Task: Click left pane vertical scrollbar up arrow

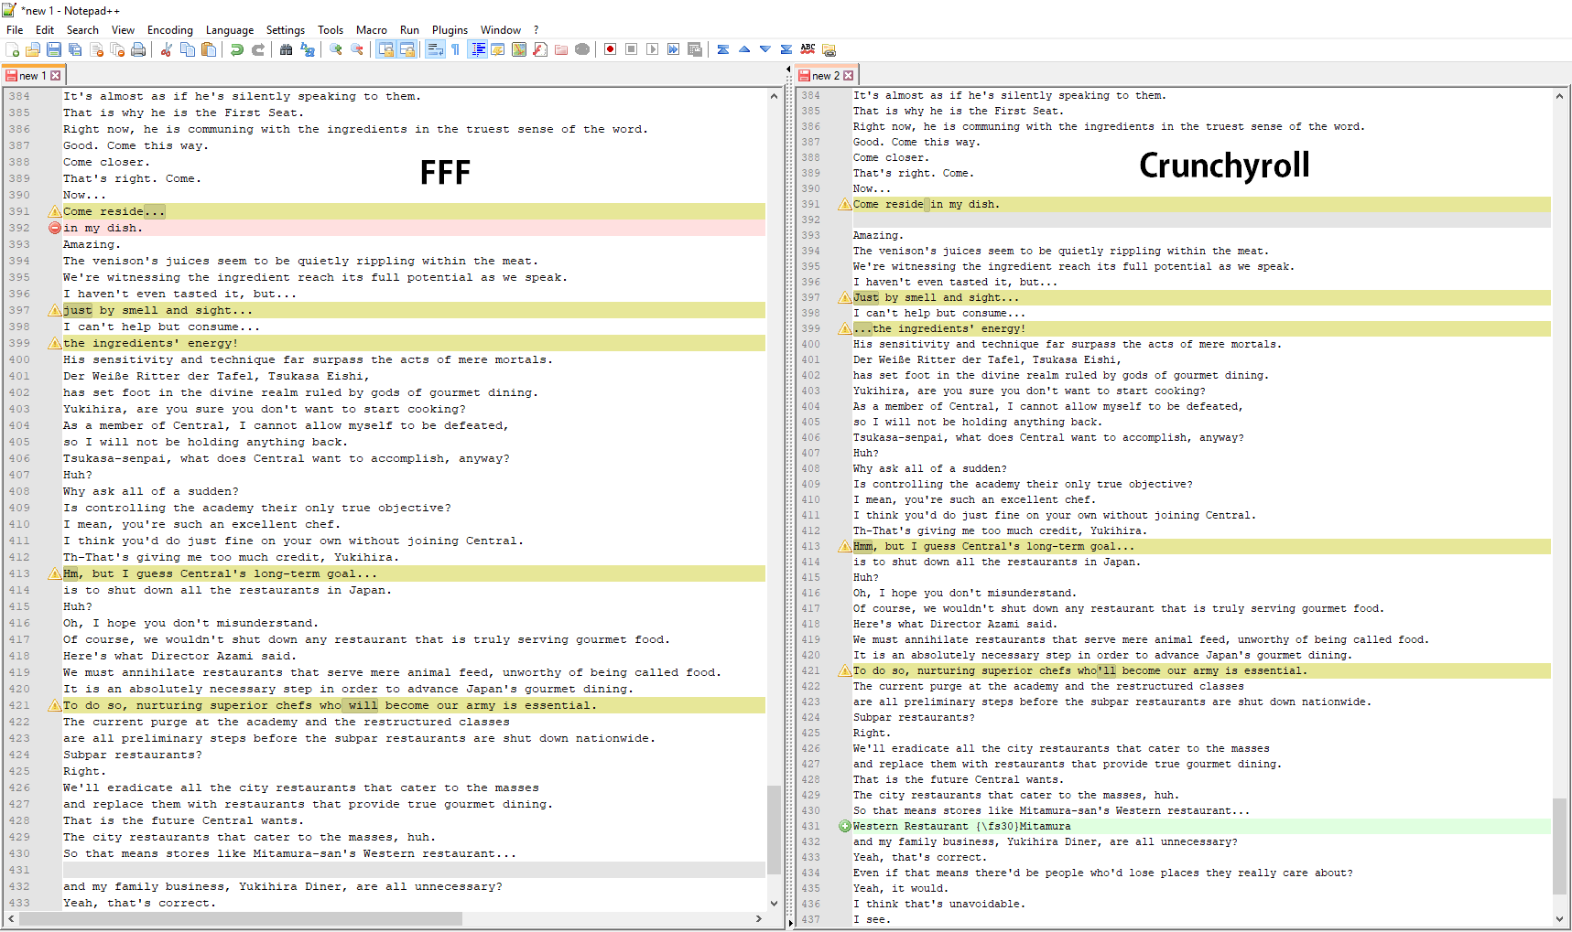Action: pos(775,96)
